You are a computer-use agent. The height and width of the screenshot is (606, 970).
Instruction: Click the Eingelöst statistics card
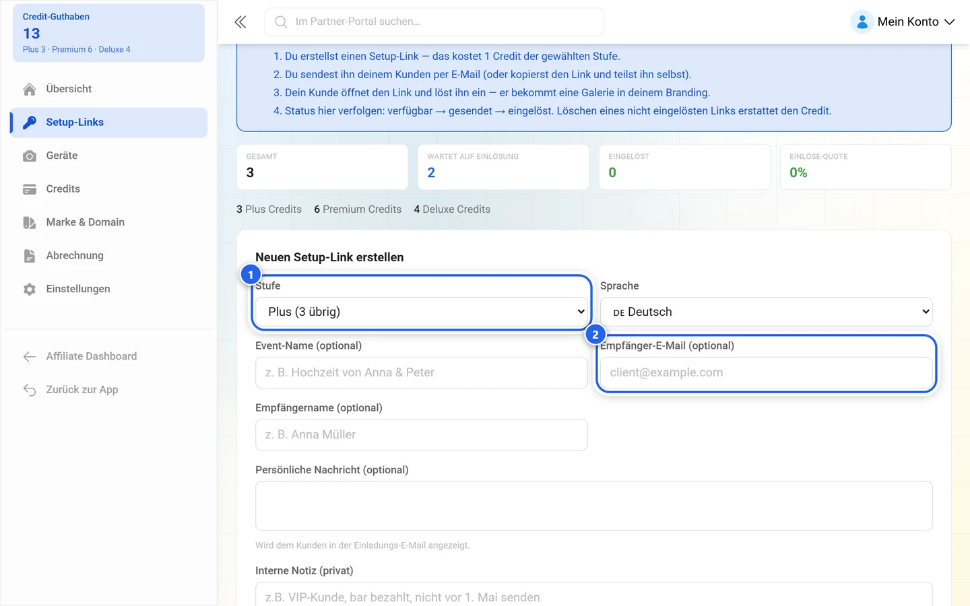coord(685,167)
